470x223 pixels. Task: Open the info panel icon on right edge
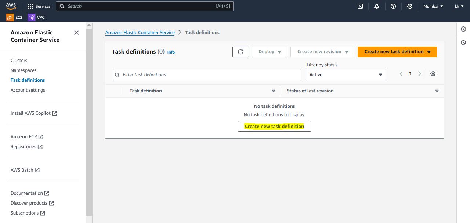coord(463,29)
